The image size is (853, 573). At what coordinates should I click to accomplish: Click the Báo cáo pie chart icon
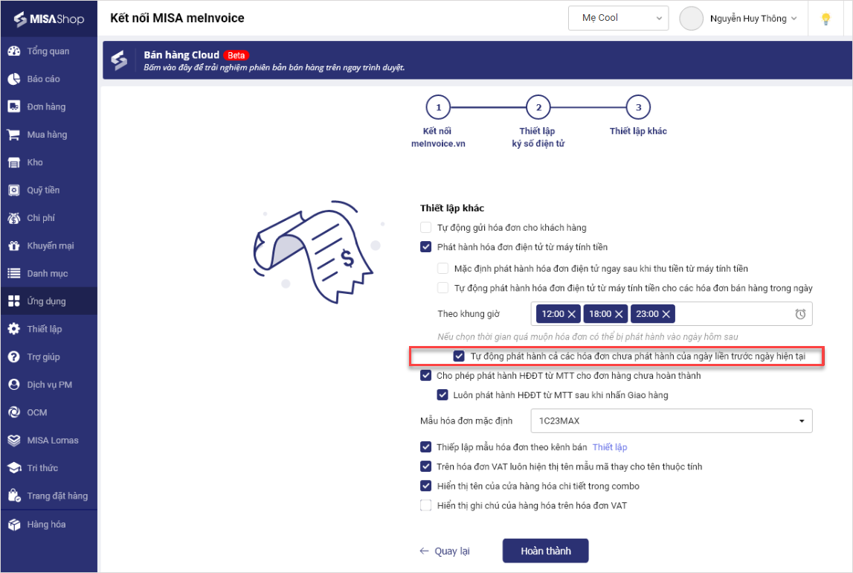click(x=13, y=79)
